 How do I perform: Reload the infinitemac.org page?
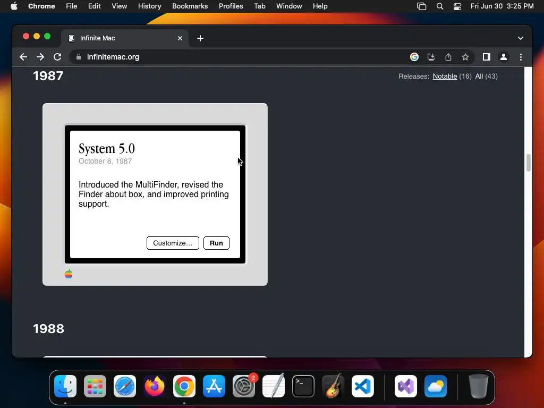tap(57, 57)
